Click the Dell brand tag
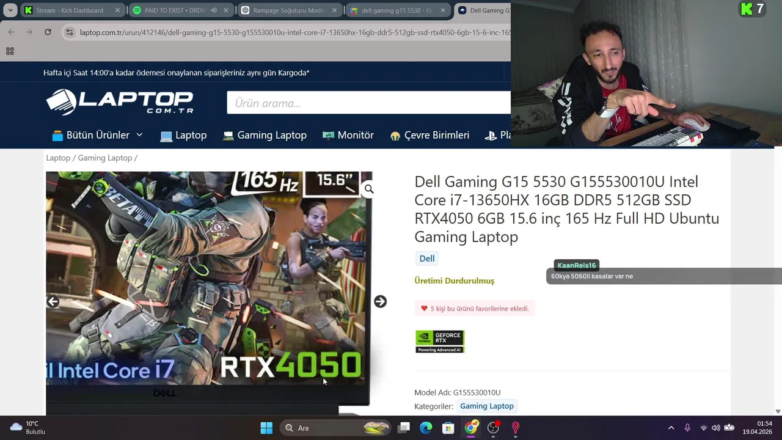Screen dimensions: 782x440 coord(427,258)
